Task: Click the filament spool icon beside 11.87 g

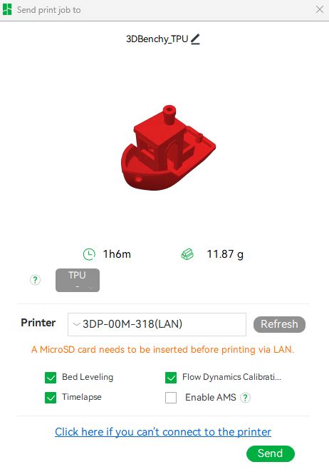Action: point(187,254)
